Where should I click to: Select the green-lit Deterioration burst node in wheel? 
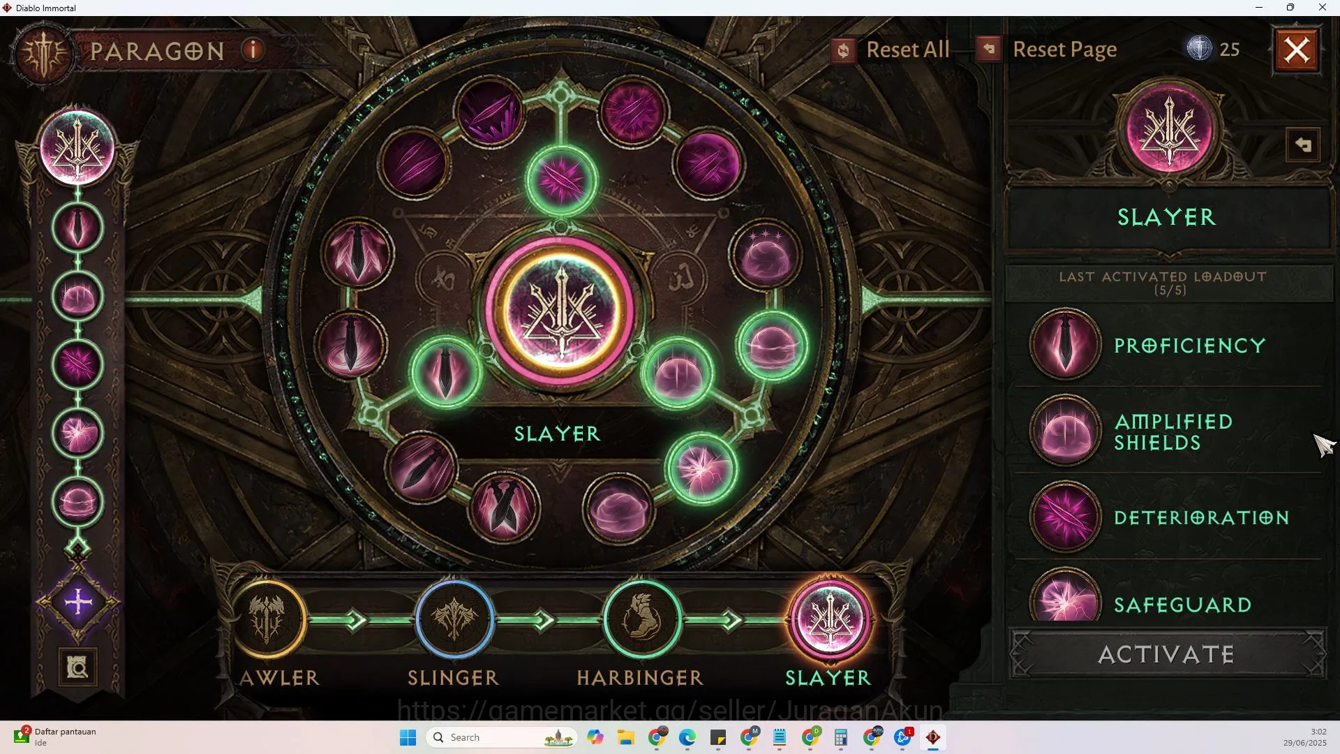[562, 180]
